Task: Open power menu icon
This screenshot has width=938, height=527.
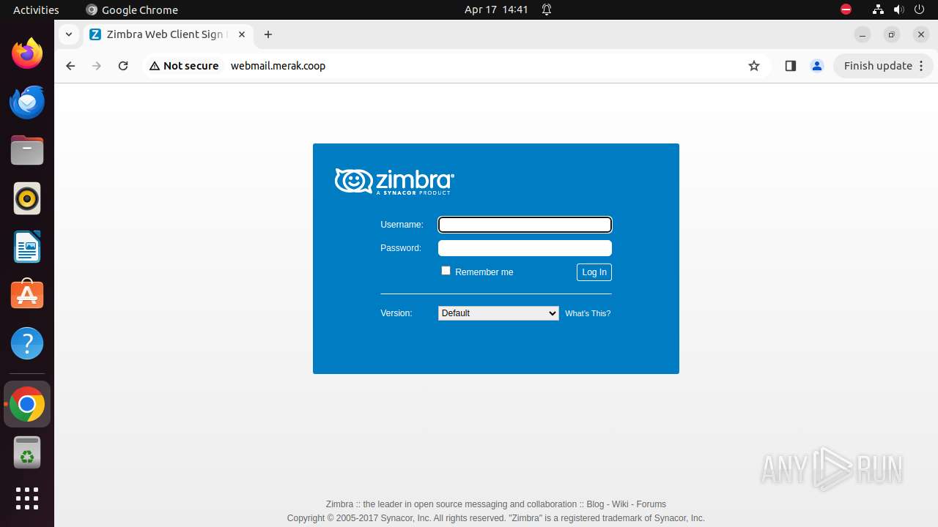Action: pos(920,10)
